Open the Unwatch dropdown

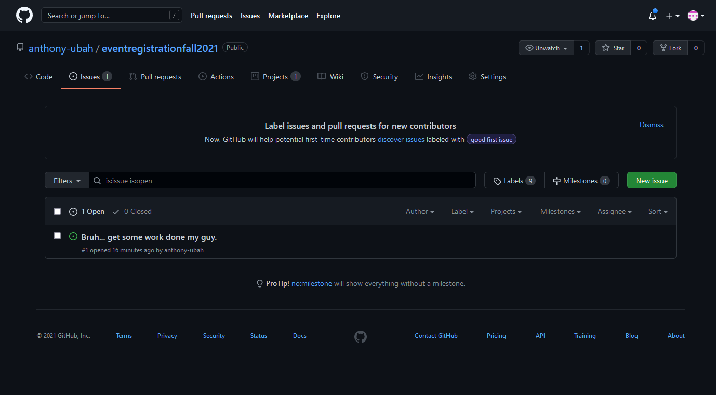tap(546, 48)
